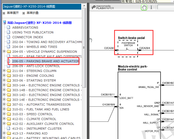The image size is (174, 139).
Task: Expand 412-02 Auxiliary Climate Control folder
Action: click(4, 123)
